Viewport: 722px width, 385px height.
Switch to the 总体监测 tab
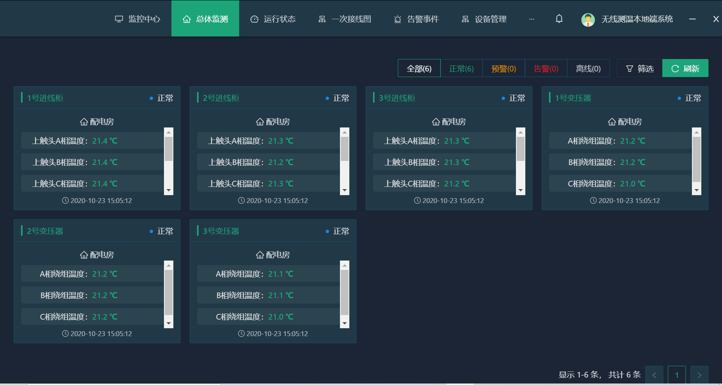pos(205,18)
